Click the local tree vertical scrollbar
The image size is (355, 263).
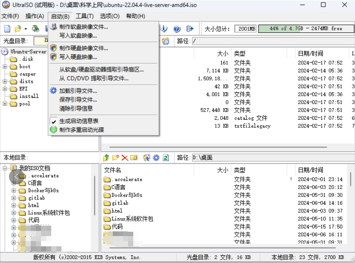point(94,195)
